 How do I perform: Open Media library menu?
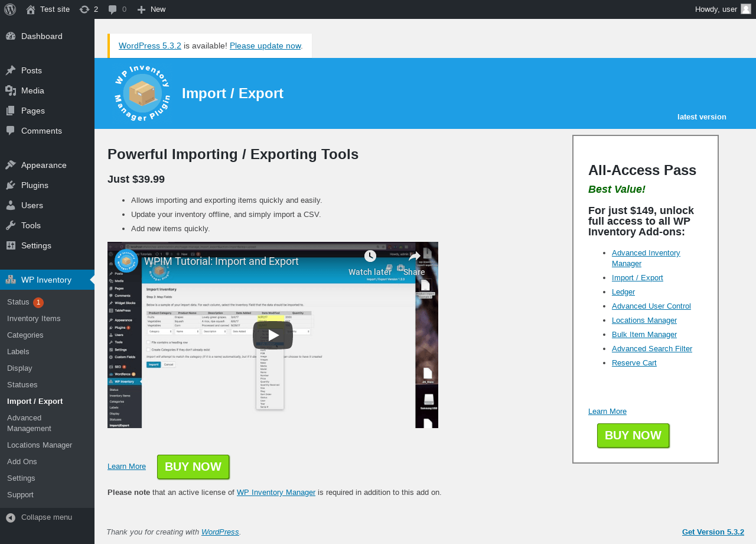(47, 90)
